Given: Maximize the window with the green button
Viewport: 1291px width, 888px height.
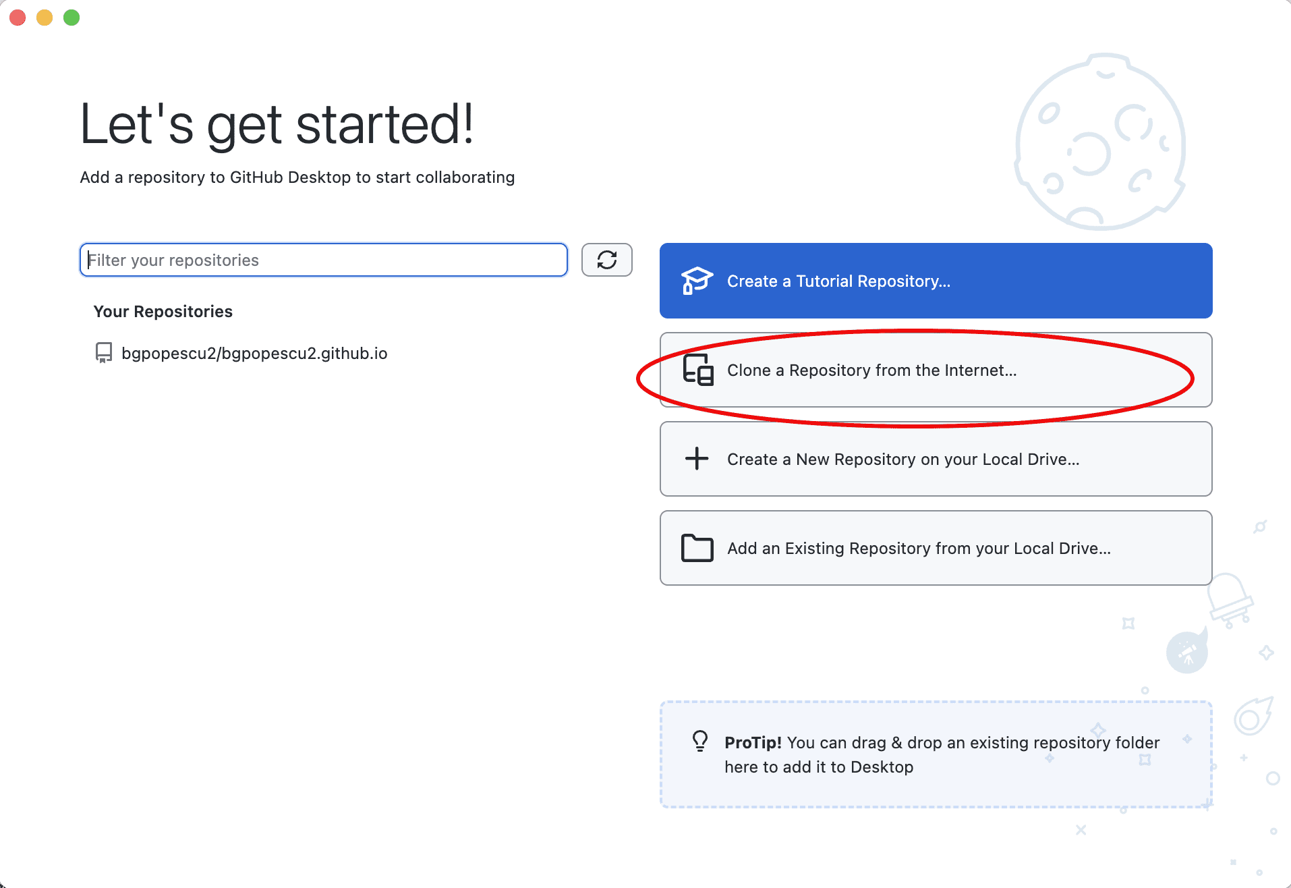Looking at the screenshot, I should (71, 18).
